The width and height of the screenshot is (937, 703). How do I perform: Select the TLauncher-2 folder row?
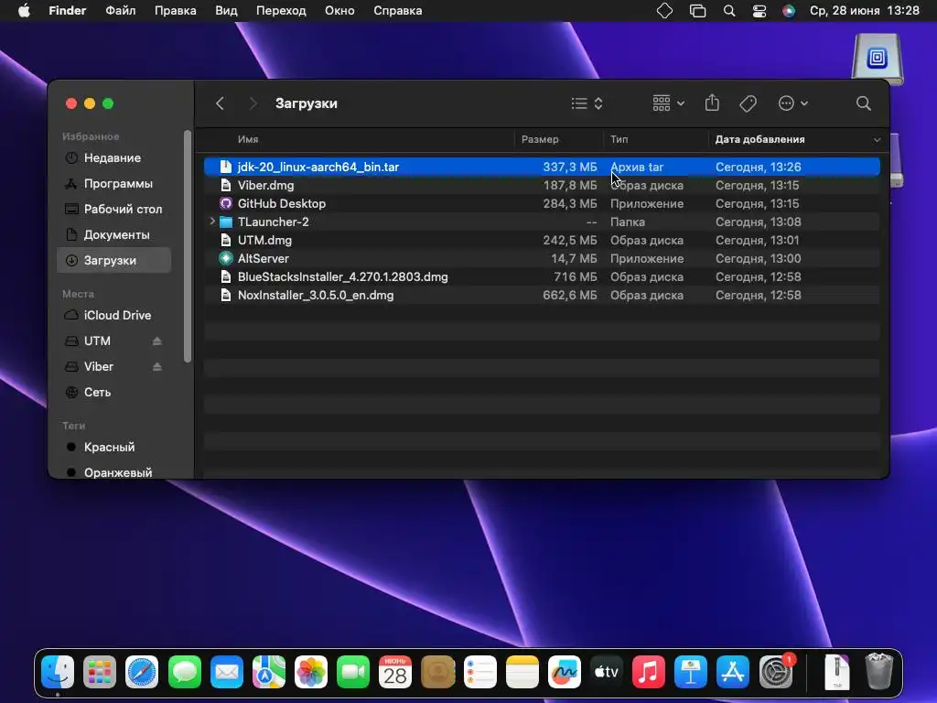coord(542,222)
